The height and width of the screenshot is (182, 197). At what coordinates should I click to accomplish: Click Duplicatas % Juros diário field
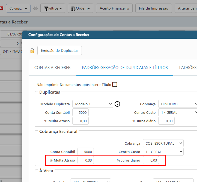166,121
